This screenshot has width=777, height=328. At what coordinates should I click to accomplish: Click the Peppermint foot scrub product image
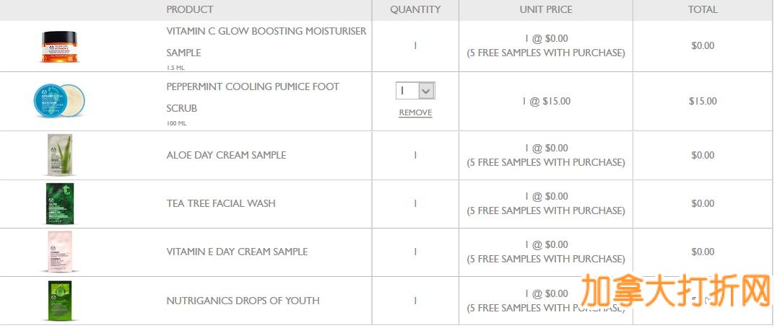coord(59,100)
